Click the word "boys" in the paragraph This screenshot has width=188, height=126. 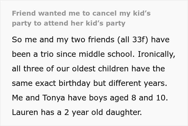coord(98,98)
